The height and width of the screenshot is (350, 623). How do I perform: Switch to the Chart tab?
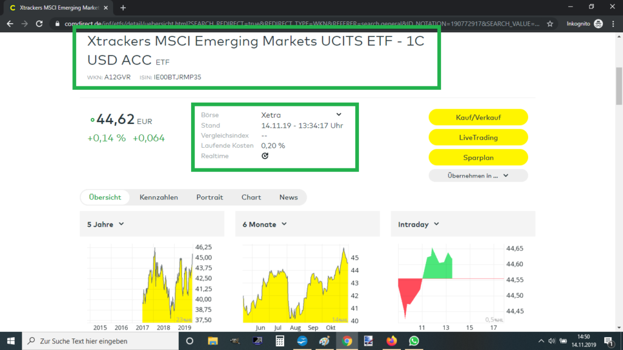tap(251, 197)
